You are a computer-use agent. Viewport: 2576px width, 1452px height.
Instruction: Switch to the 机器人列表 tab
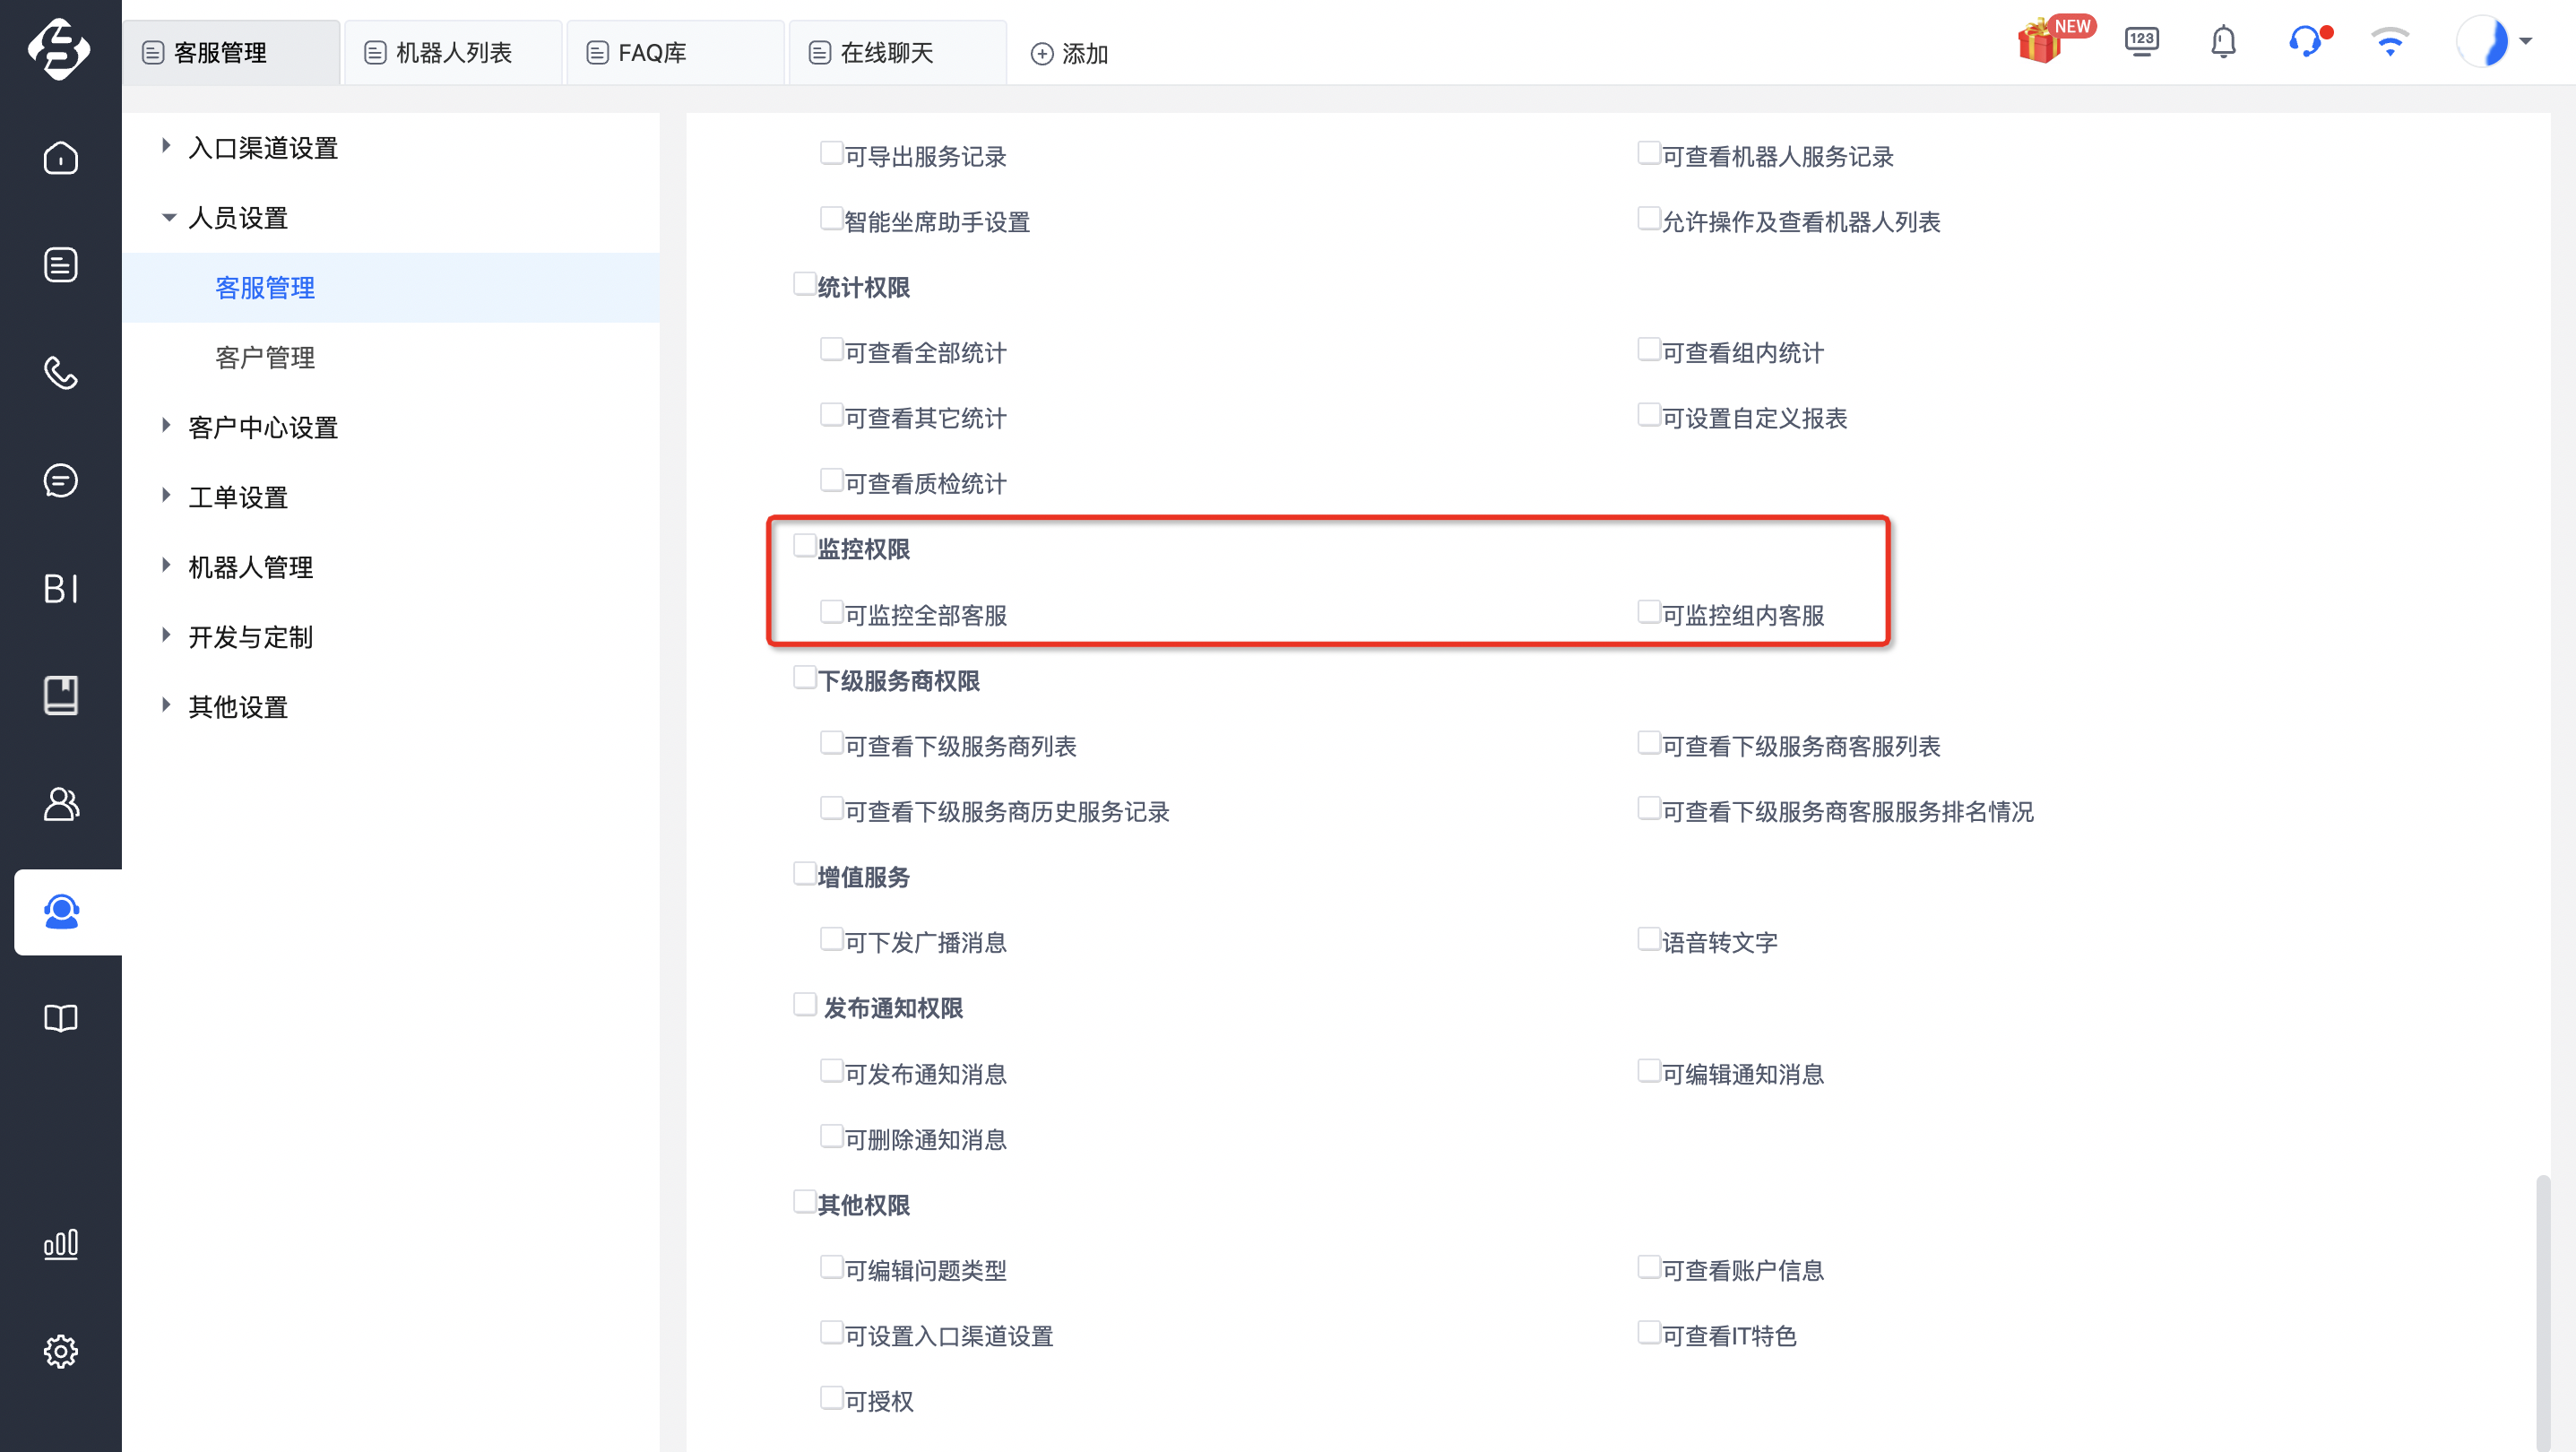tap(452, 52)
